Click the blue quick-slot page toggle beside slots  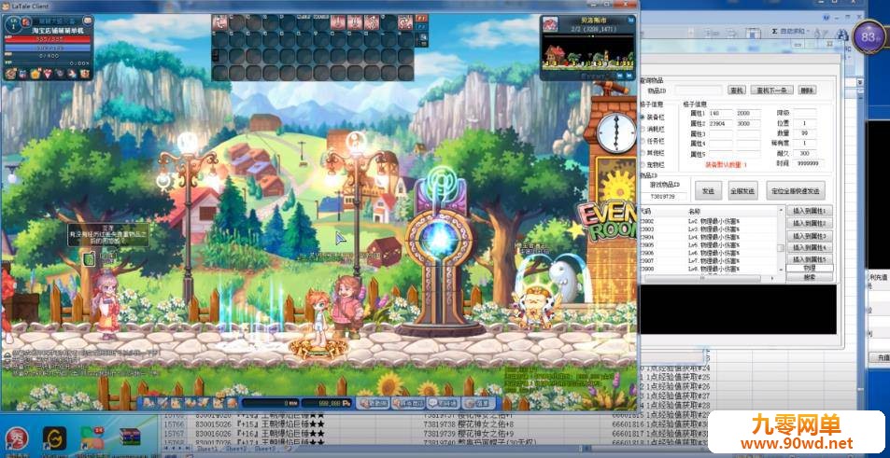tap(421, 27)
